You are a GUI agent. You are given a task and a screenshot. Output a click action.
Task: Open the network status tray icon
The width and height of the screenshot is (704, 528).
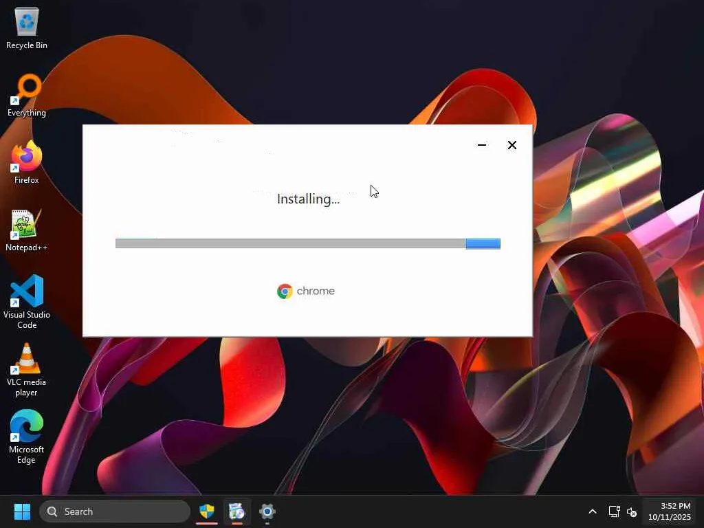(614, 511)
